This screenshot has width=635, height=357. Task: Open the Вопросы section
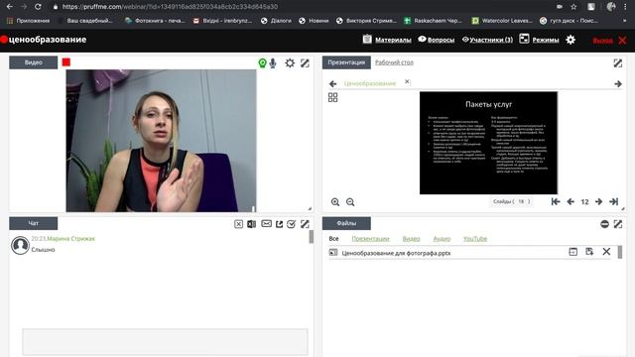[437, 40]
